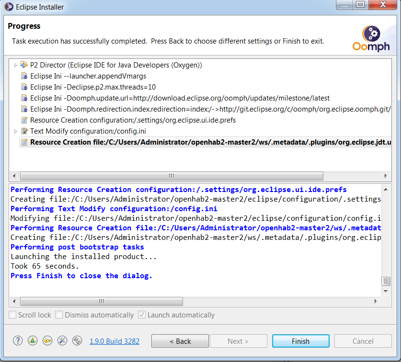This screenshot has width=401, height=362.
Task: Select the P2 Director (Eclipse IDE) row
Action: click(x=116, y=65)
